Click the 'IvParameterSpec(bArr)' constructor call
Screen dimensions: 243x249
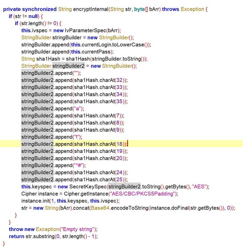[x=92, y=30]
